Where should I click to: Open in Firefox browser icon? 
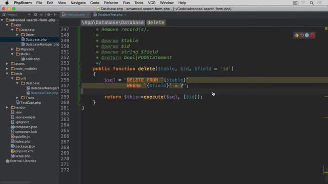pyautogui.click(x=302, y=35)
